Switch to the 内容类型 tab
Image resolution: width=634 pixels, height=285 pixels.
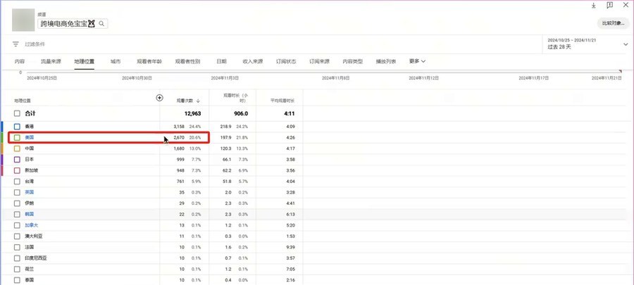click(x=353, y=62)
